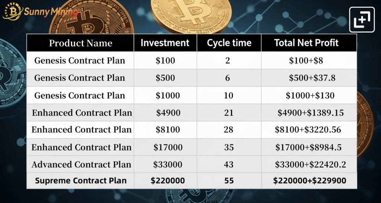Click the Sunny Mining brand text
The width and height of the screenshot is (381, 203).
click(51, 12)
